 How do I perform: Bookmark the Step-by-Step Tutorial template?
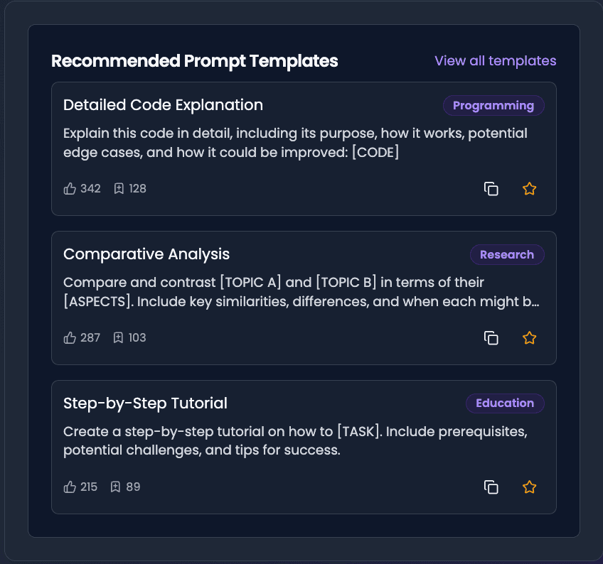(x=116, y=487)
